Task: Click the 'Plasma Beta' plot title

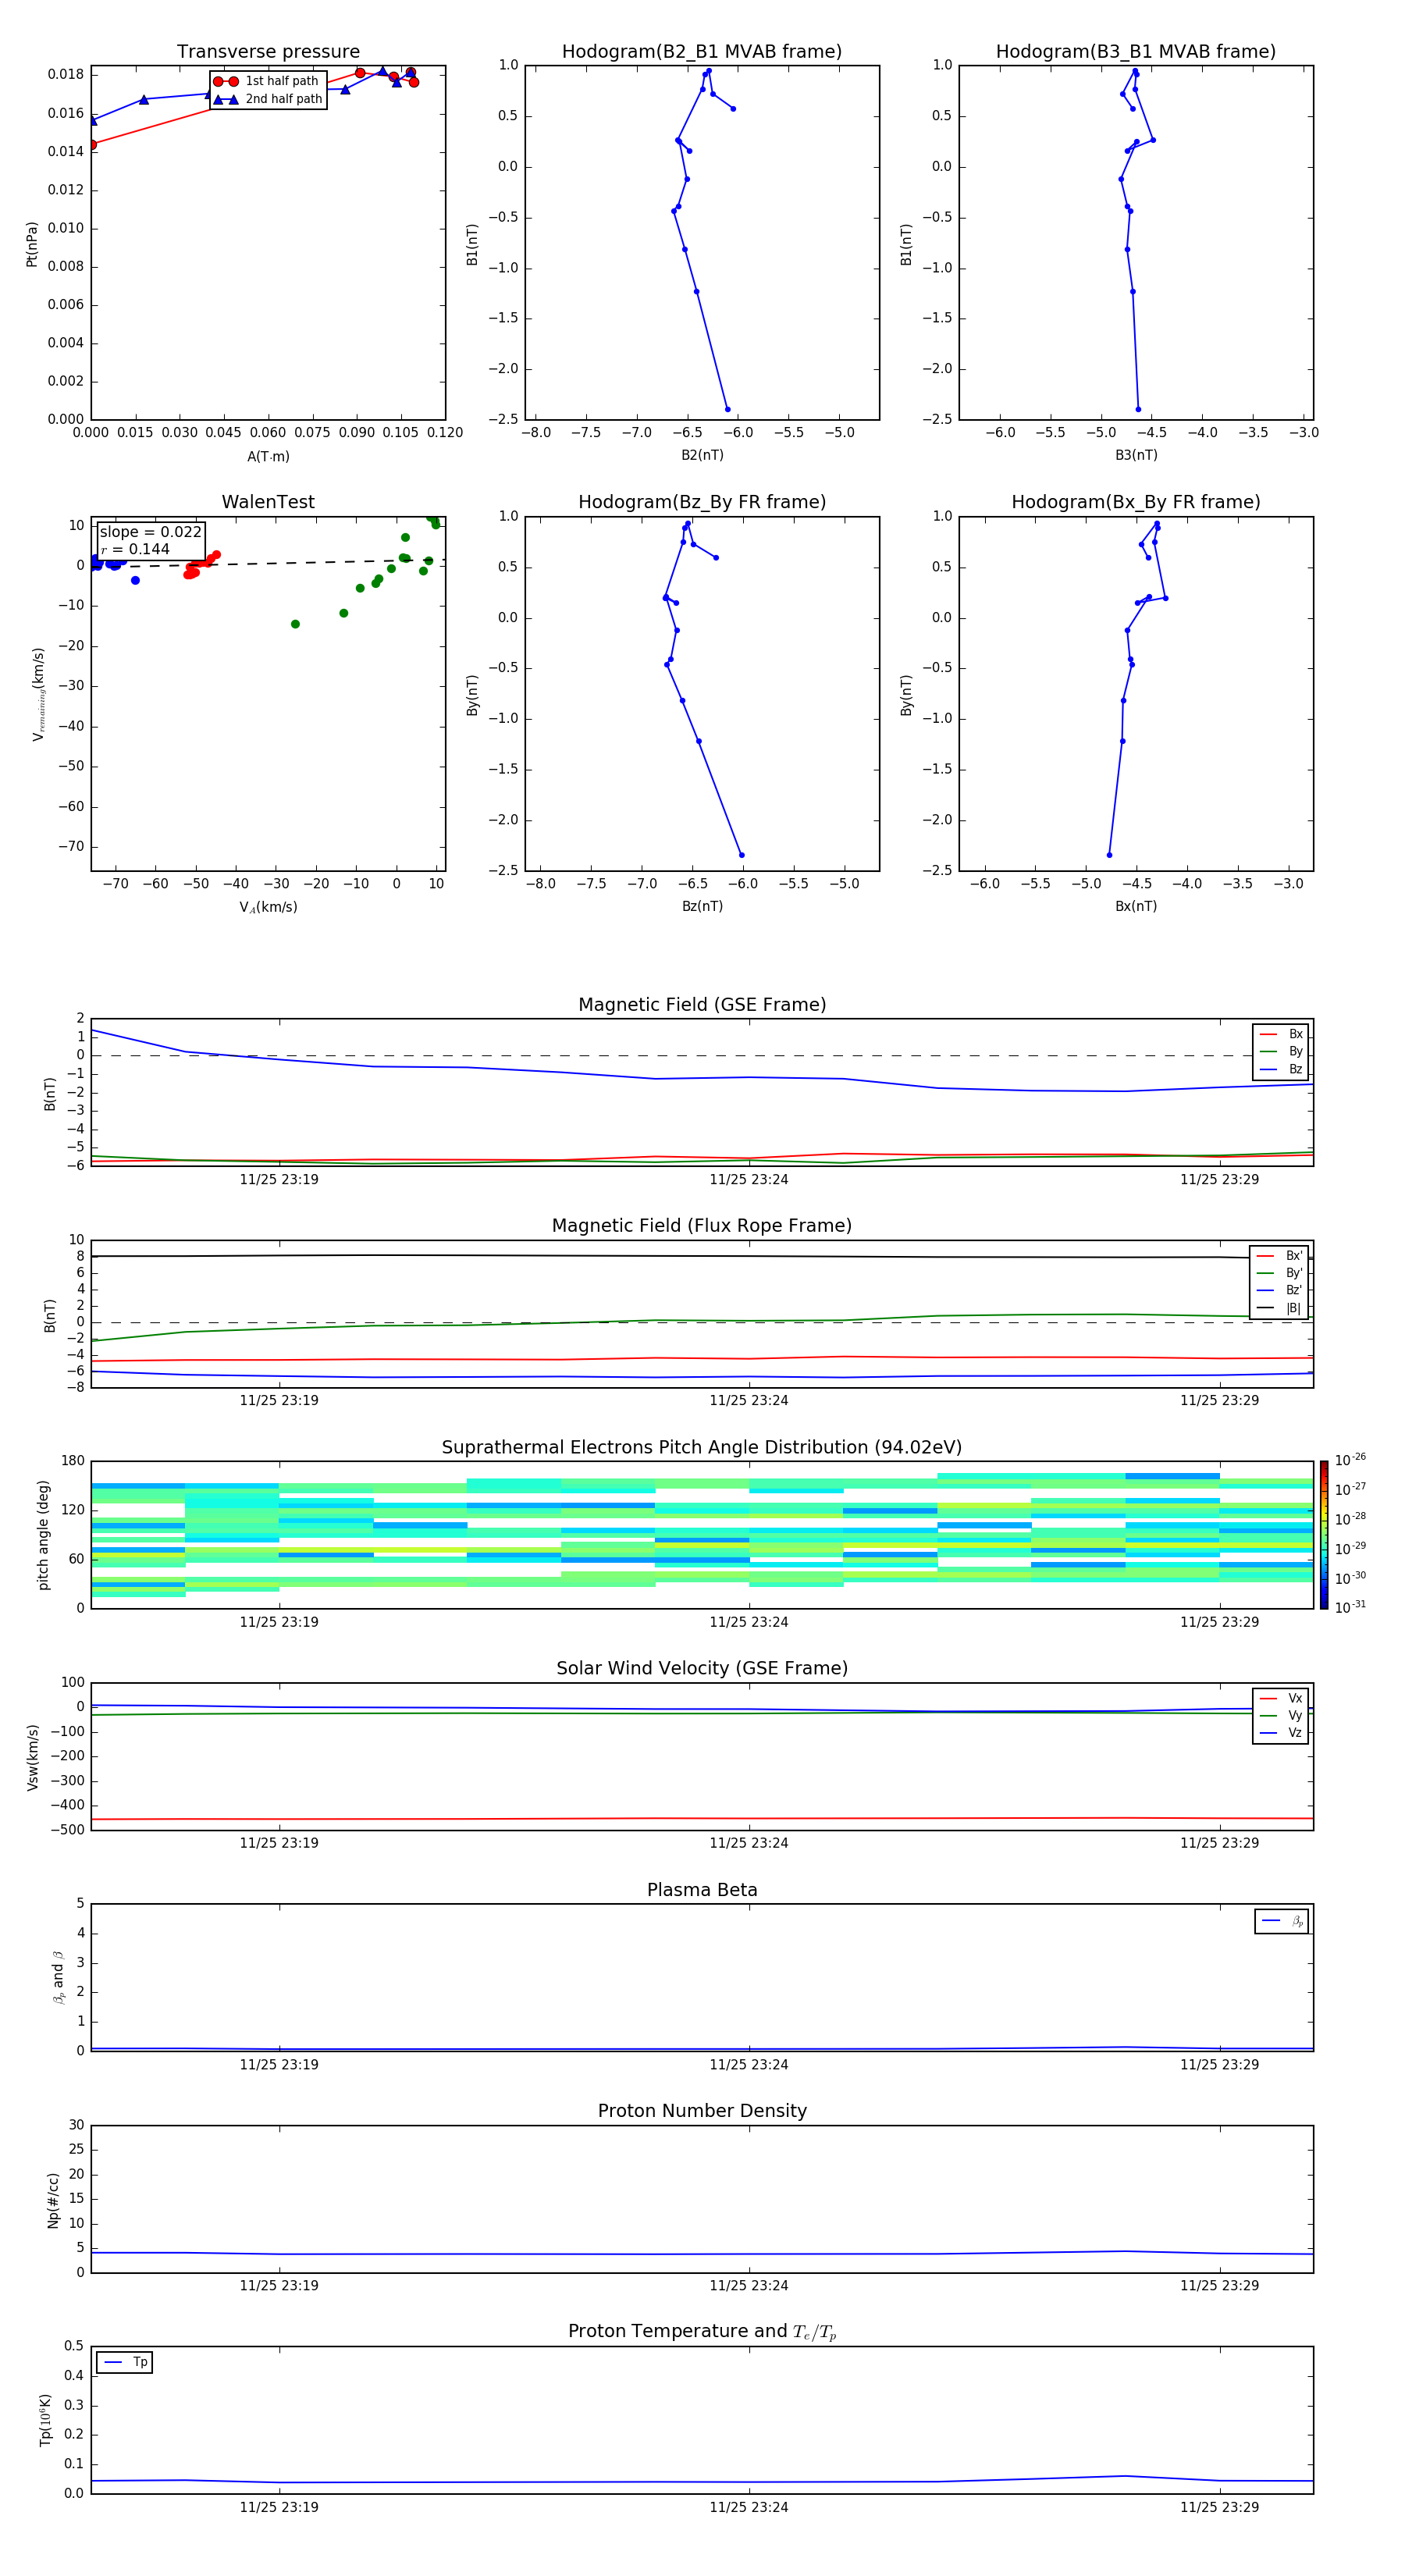Action: click(x=702, y=1891)
